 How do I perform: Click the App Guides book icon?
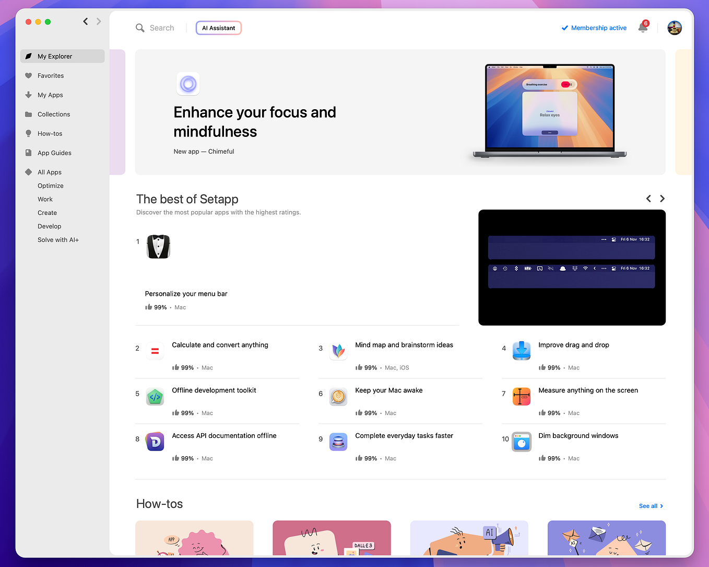[29, 153]
